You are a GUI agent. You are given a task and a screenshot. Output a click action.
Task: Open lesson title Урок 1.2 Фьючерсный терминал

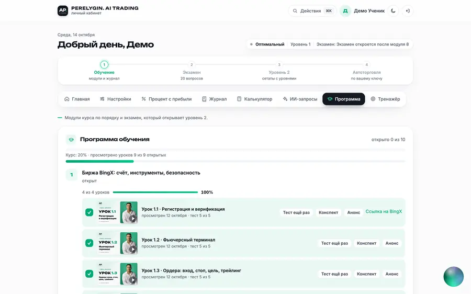(178, 240)
